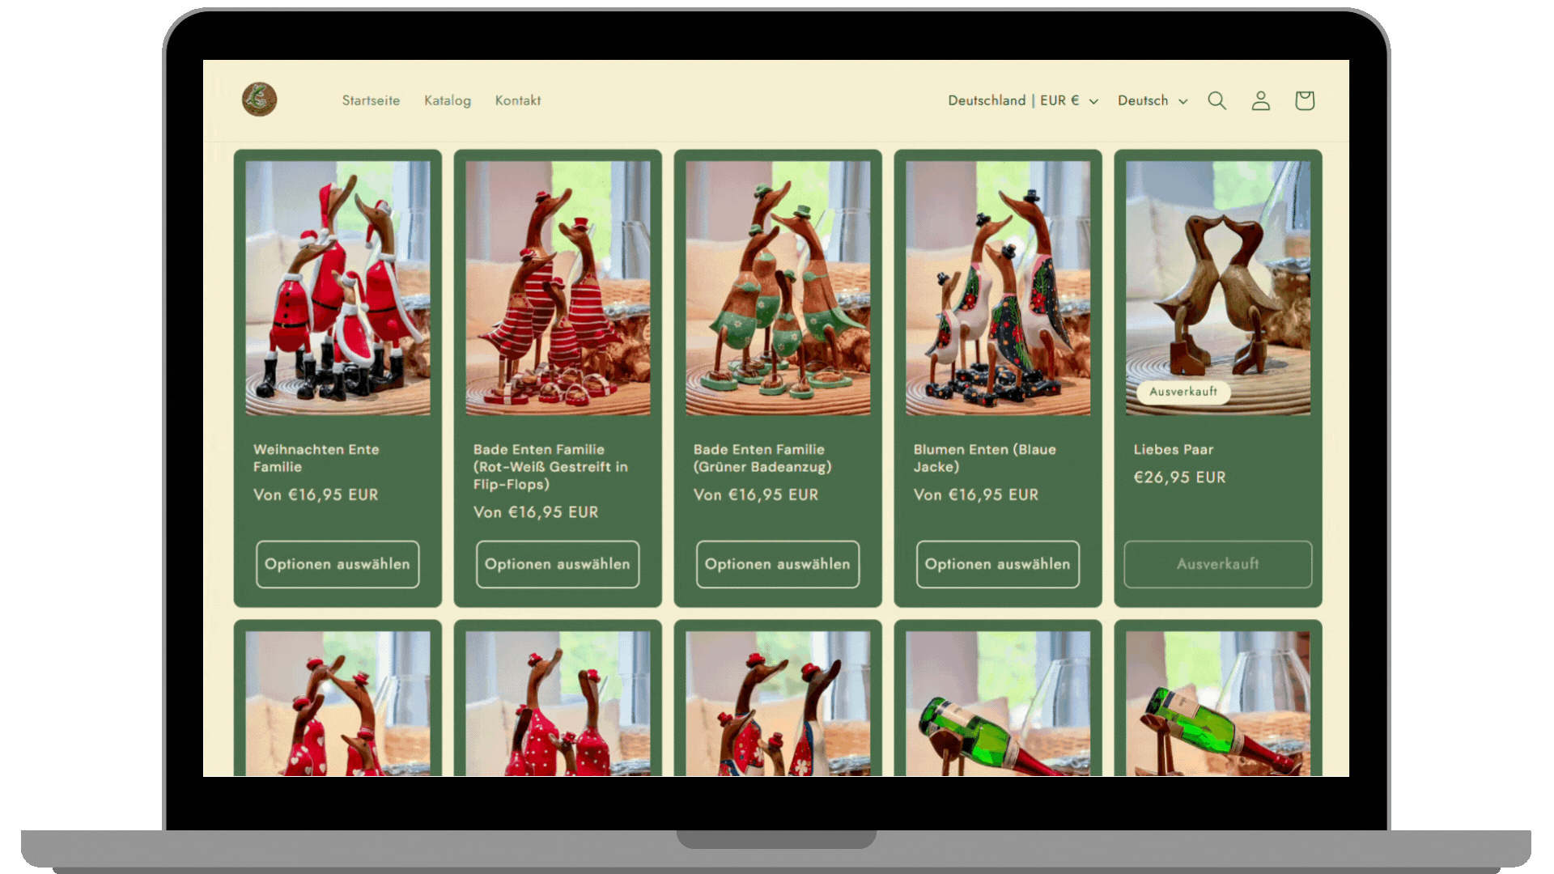The width and height of the screenshot is (1554, 874).
Task: Go to the Startseite menu item
Action: 371,100
